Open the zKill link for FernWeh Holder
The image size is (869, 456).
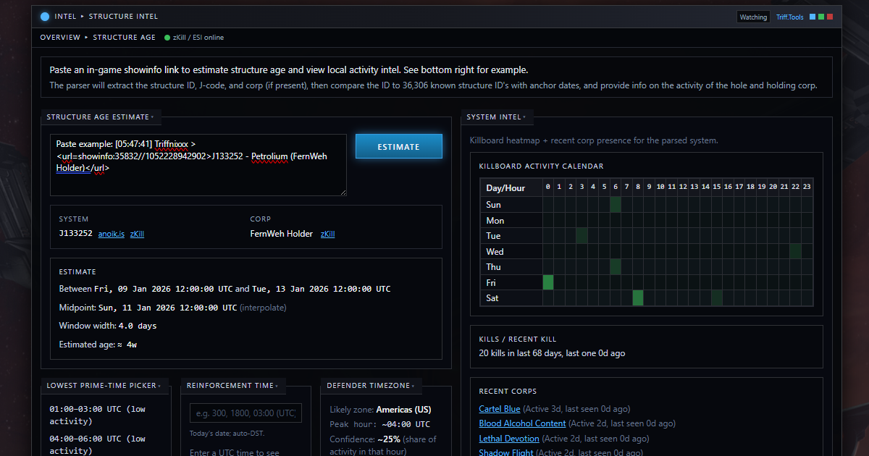(x=327, y=234)
